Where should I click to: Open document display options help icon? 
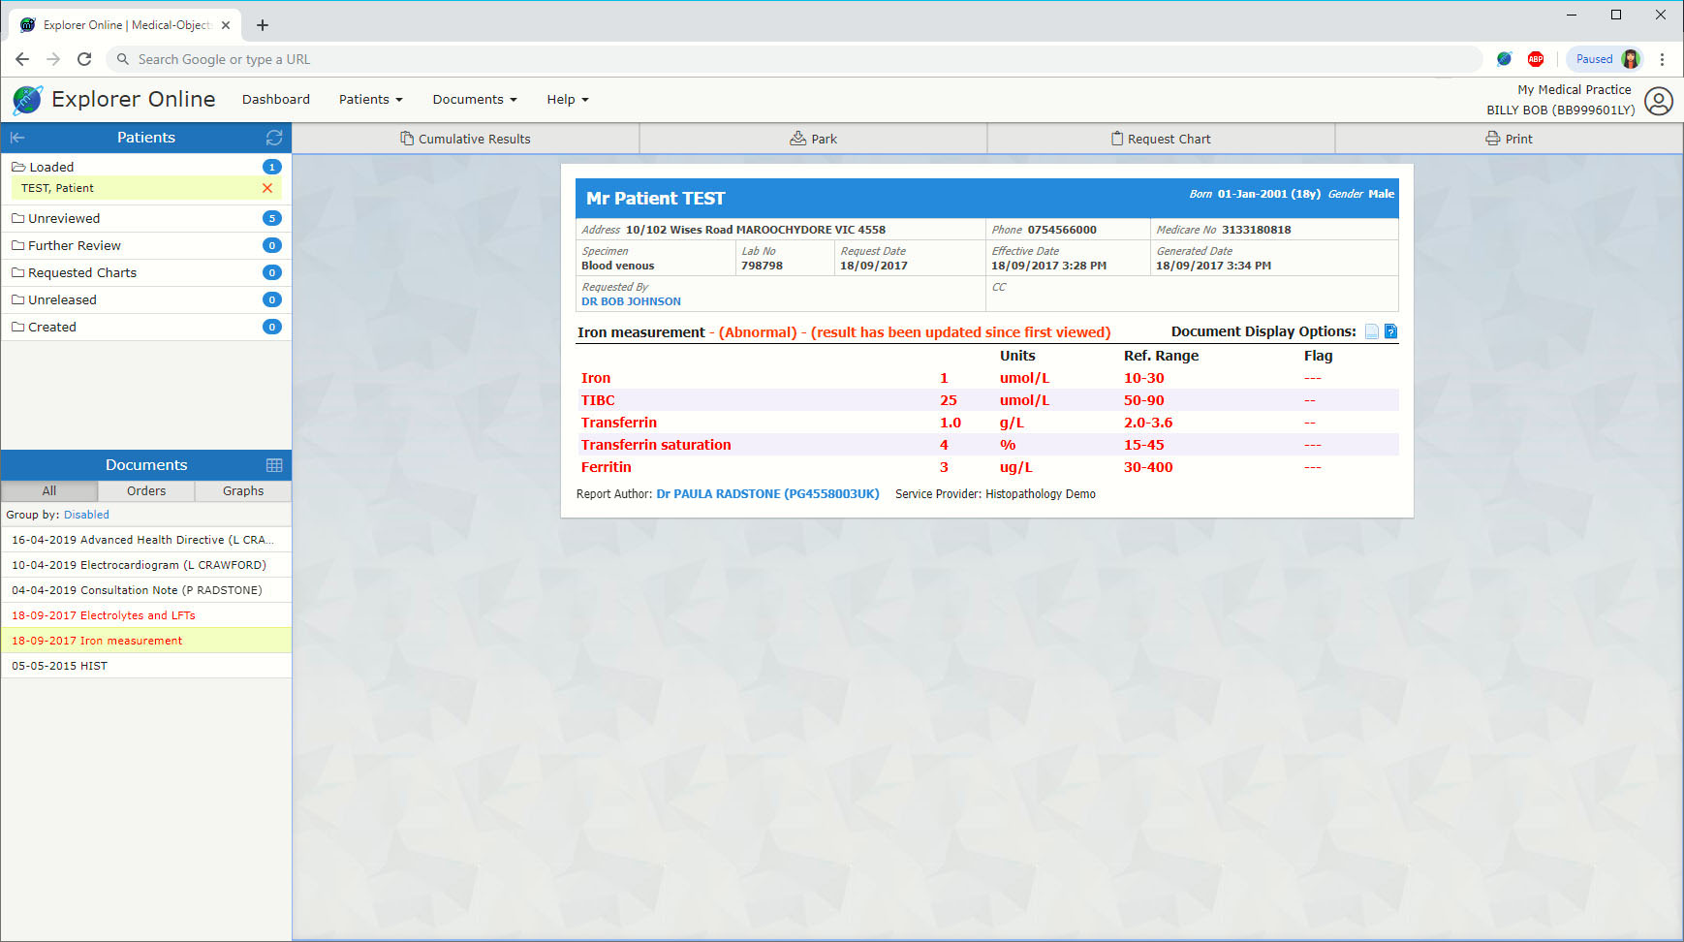[1391, 331]
